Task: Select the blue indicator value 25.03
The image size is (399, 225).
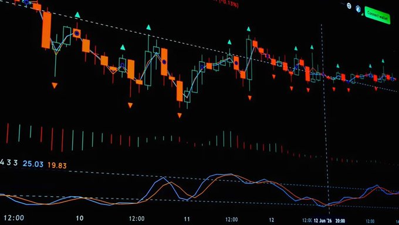Action: tap(33, 164)
